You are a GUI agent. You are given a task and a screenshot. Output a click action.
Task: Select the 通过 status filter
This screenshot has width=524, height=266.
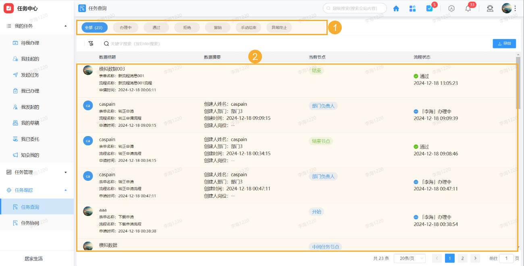(156, 27)
